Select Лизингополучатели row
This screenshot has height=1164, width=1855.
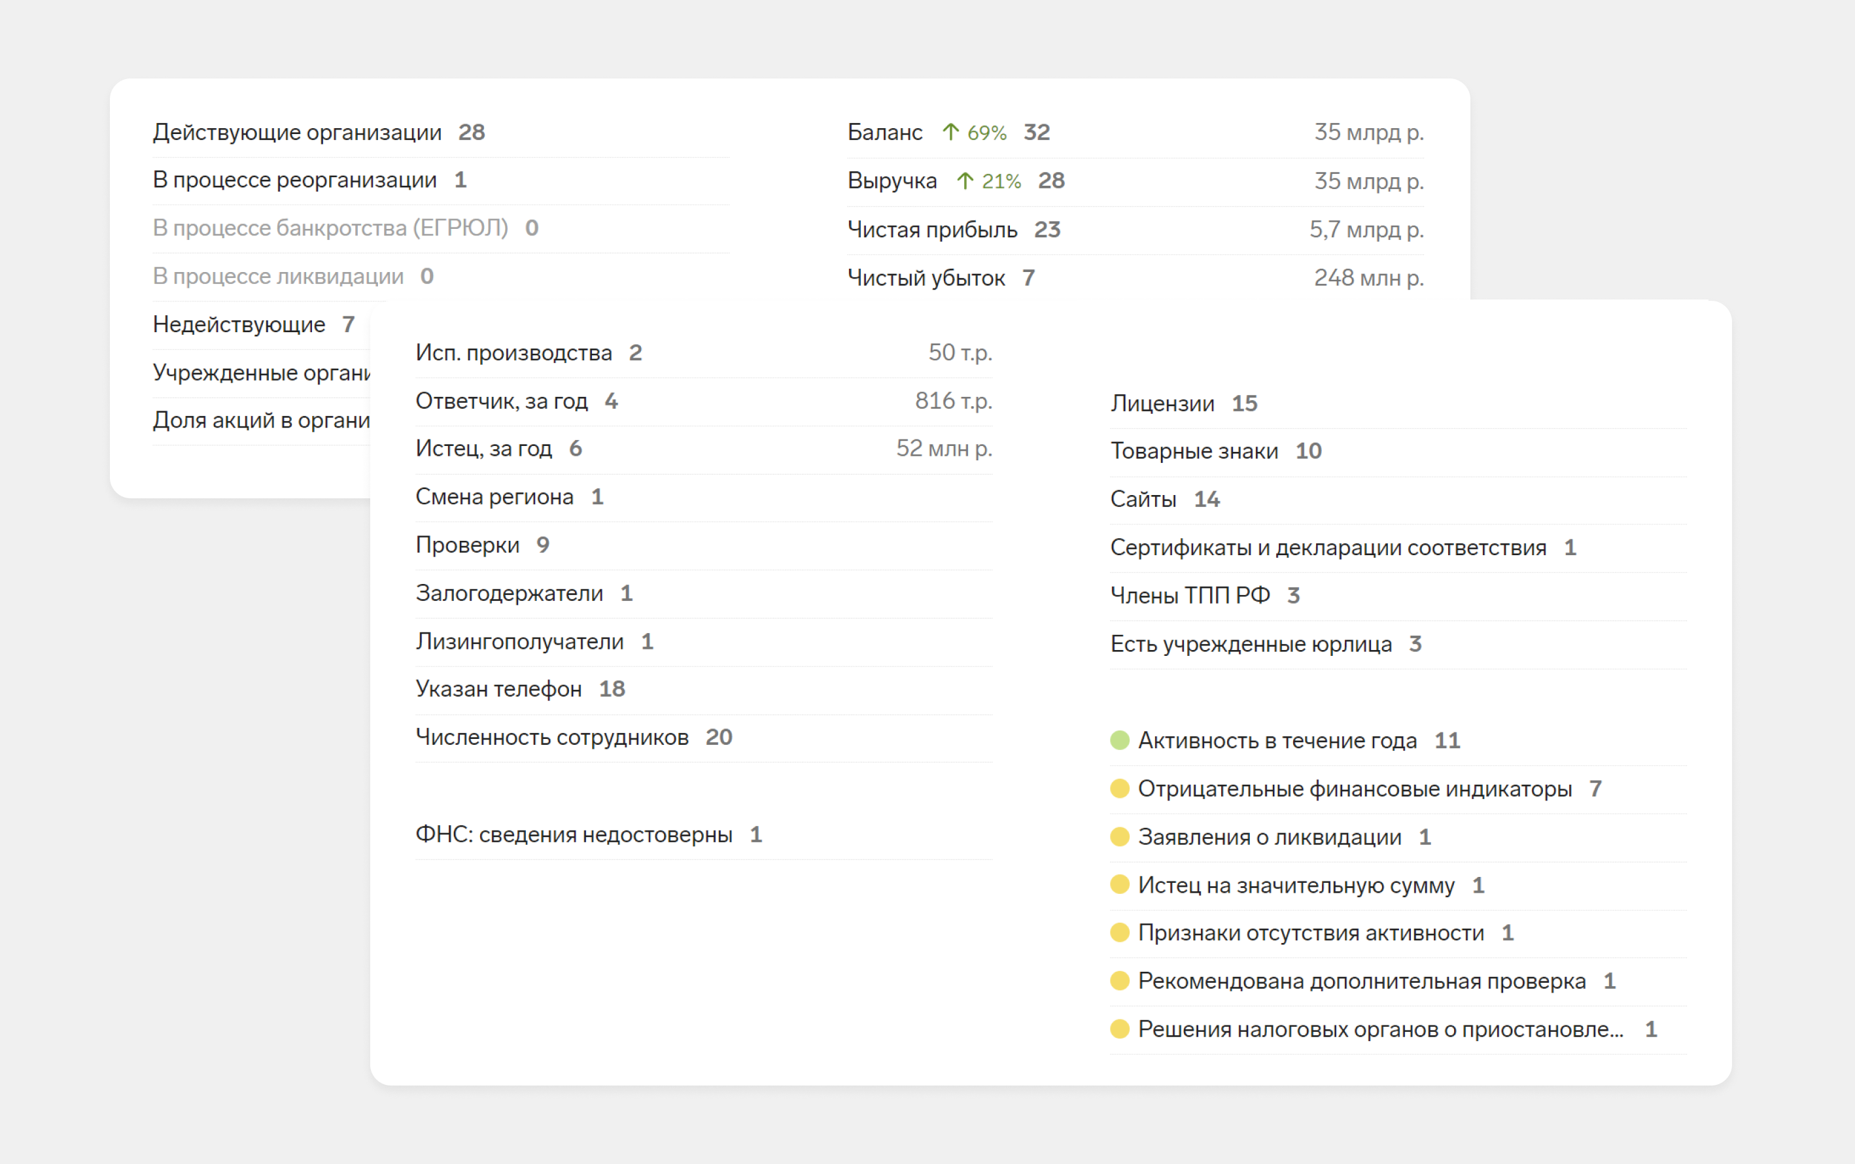pyautogui.click(x=704, y=642)
